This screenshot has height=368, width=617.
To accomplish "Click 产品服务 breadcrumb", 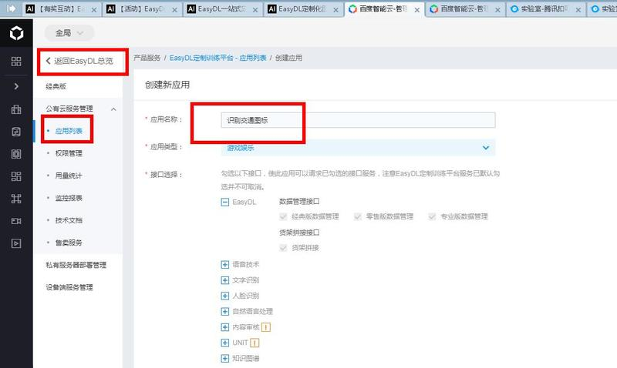I will (x=147, y=58).
